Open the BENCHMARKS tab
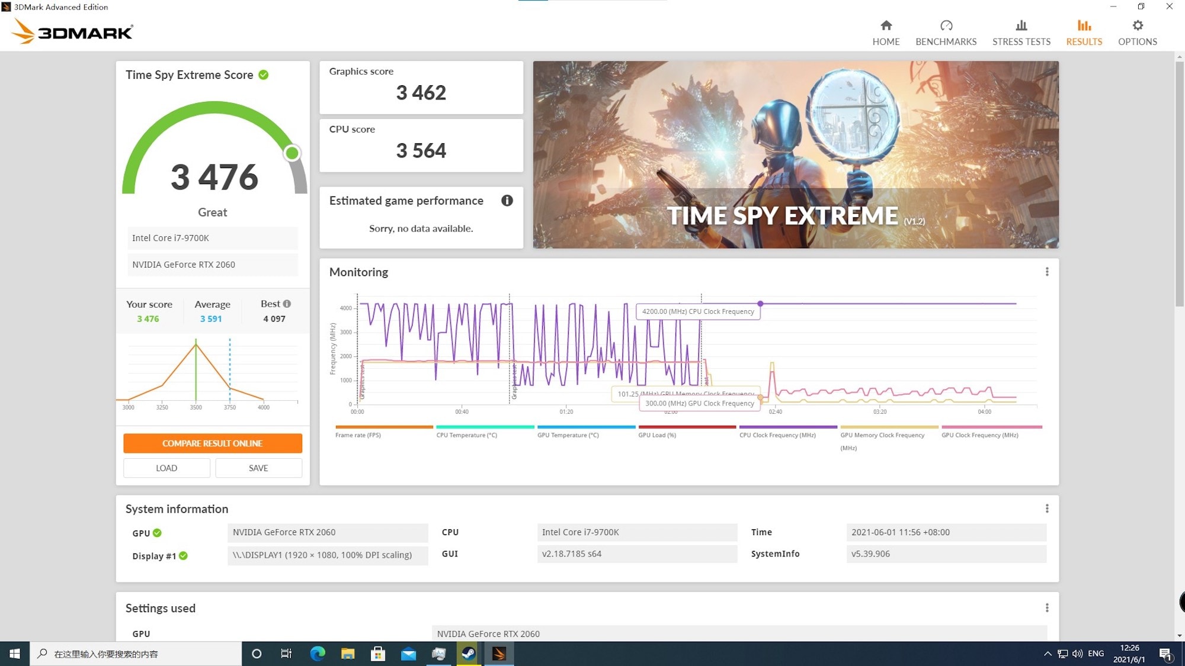The width and height of the screenshot is (1185, 666). [x=946, y=33]
